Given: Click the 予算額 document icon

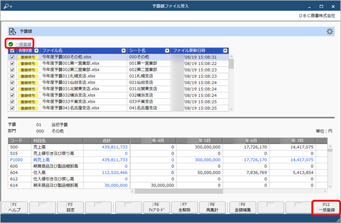Looking at the screenshot, I should (12, 31).
